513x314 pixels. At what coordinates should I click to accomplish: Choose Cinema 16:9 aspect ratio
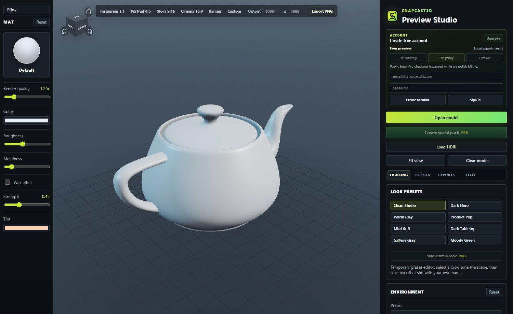192,11
